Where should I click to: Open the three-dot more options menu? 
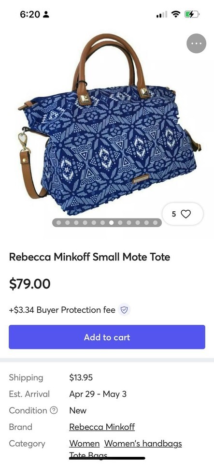196,43
